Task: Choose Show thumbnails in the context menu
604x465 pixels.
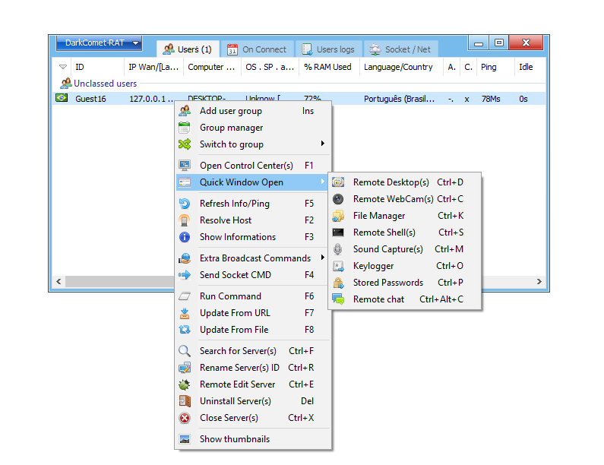Action: 234,439
